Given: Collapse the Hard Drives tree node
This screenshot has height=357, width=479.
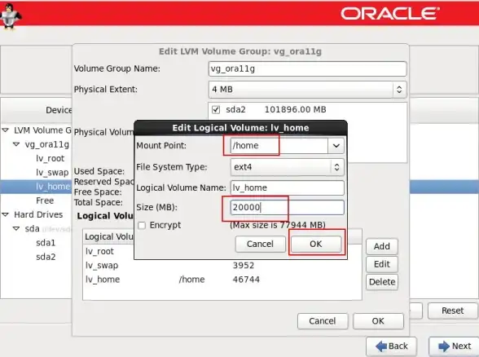Looking at the screenshot, I should pyautogui.click(x=6, y=214).
